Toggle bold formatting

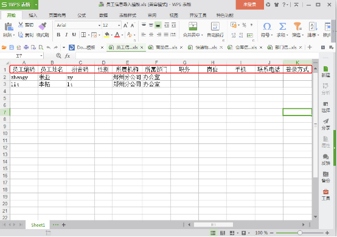[x=58, y=35]
